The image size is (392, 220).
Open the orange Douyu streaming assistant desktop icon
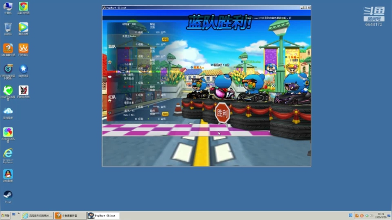(8, 50)
